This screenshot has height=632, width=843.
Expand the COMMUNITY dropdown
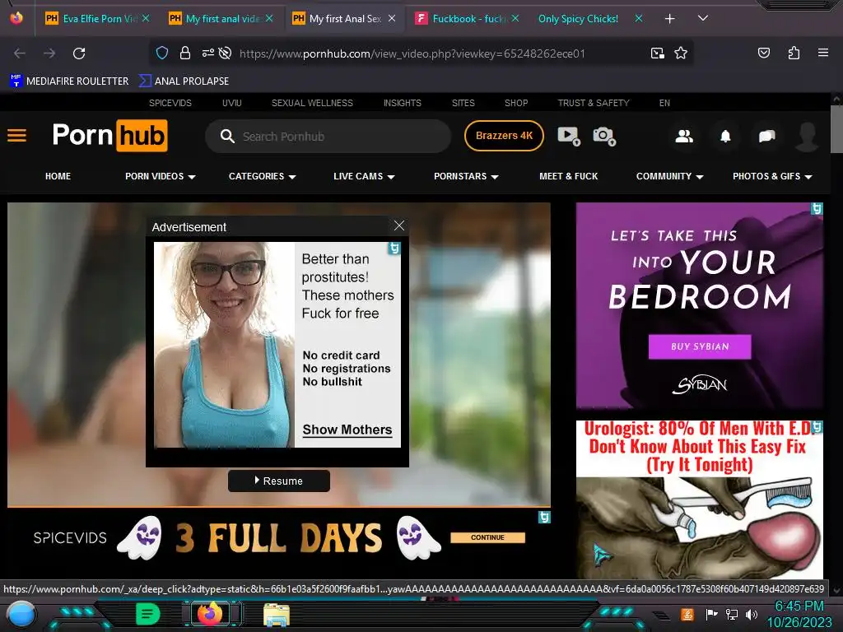pos(670,176)
